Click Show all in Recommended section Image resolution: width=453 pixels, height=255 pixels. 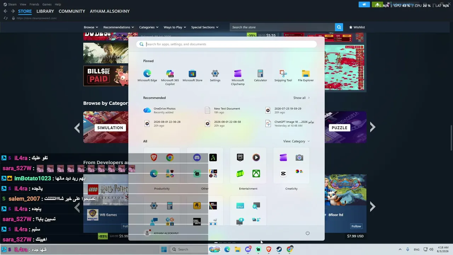coord(301,98)
